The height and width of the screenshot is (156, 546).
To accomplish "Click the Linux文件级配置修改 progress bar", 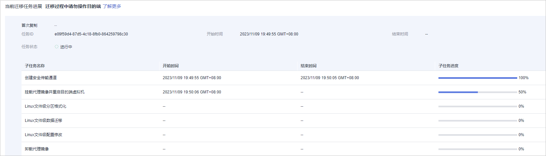I will 478,135.
